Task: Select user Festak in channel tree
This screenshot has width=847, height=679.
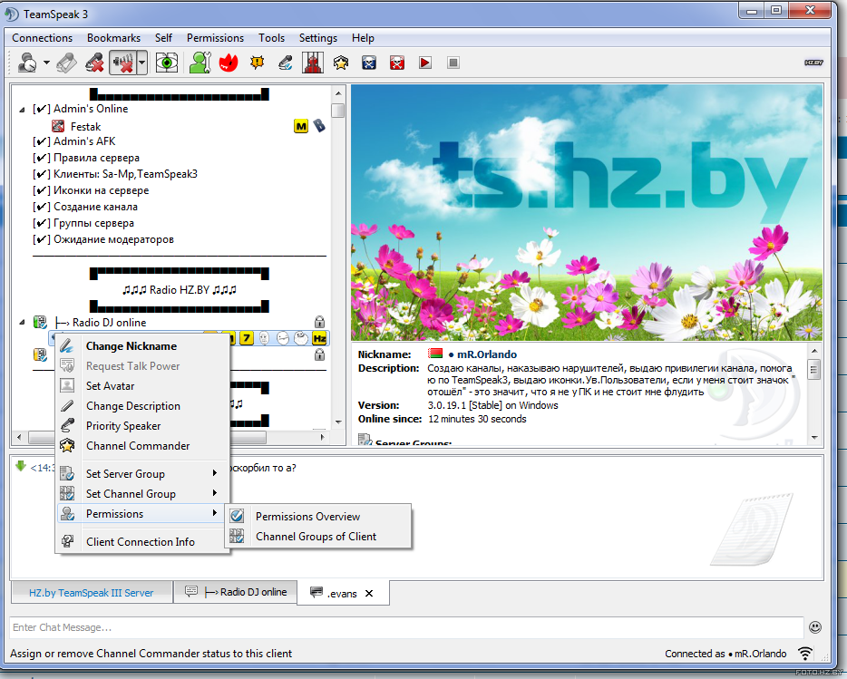Action: [x=85, y=126]
